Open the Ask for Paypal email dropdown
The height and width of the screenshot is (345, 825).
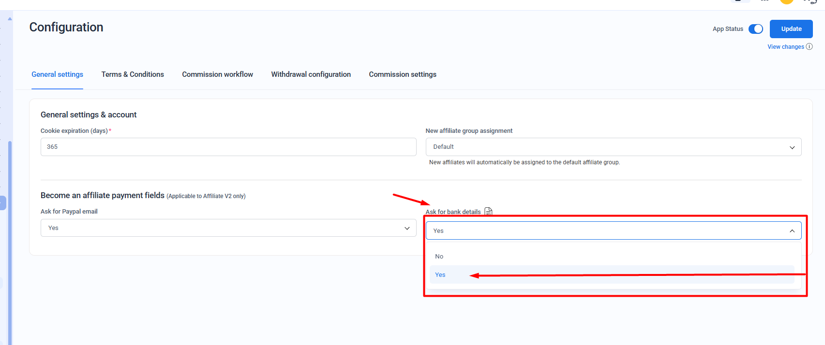coord(228,228)
